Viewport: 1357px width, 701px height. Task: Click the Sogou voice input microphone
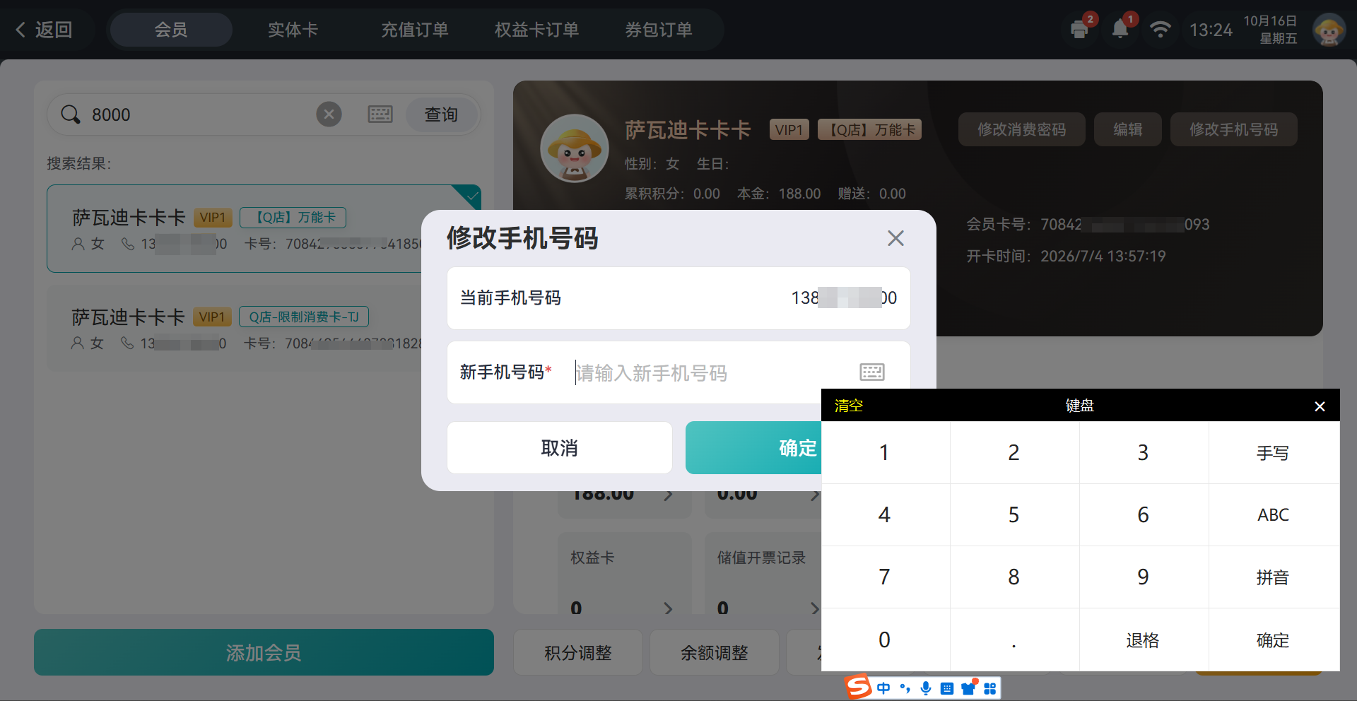click(x=926, y=688)
